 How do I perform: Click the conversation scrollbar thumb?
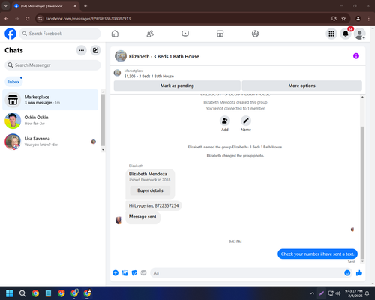pyautogui.click(x=362, y=193)
